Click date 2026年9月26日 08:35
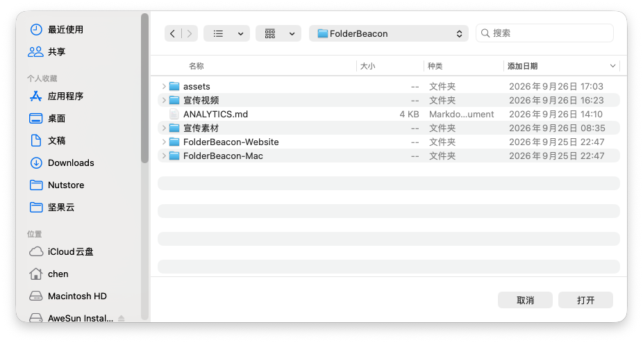The height and width of the screenshot is (343, 643). pos(557,128)
